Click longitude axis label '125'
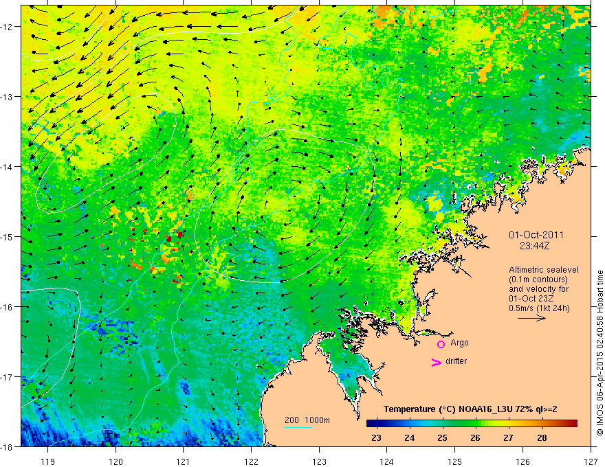The height and width of the screenshot is (467, 605). (455, 462)
